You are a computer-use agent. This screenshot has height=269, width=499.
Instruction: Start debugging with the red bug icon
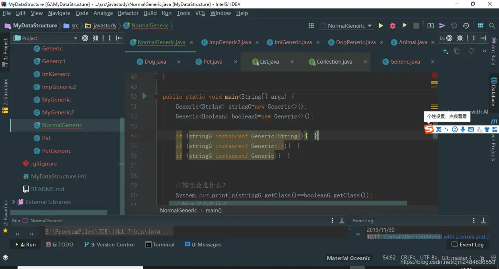pos(393,26)
